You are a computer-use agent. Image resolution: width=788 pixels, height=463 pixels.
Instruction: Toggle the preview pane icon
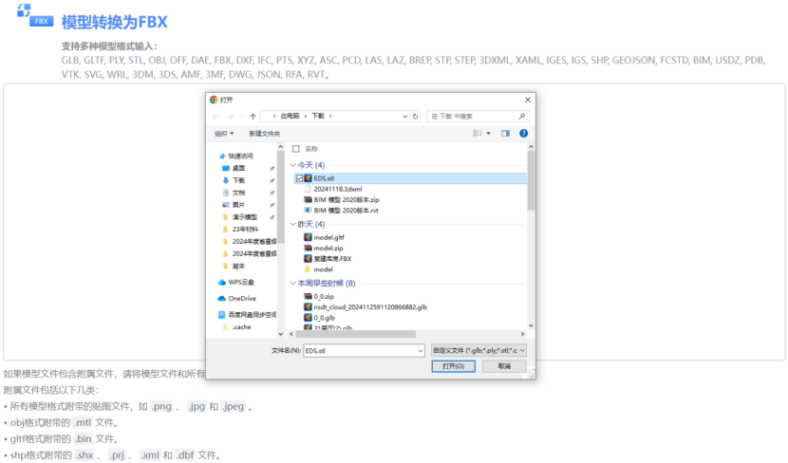[x=505, y=134]
